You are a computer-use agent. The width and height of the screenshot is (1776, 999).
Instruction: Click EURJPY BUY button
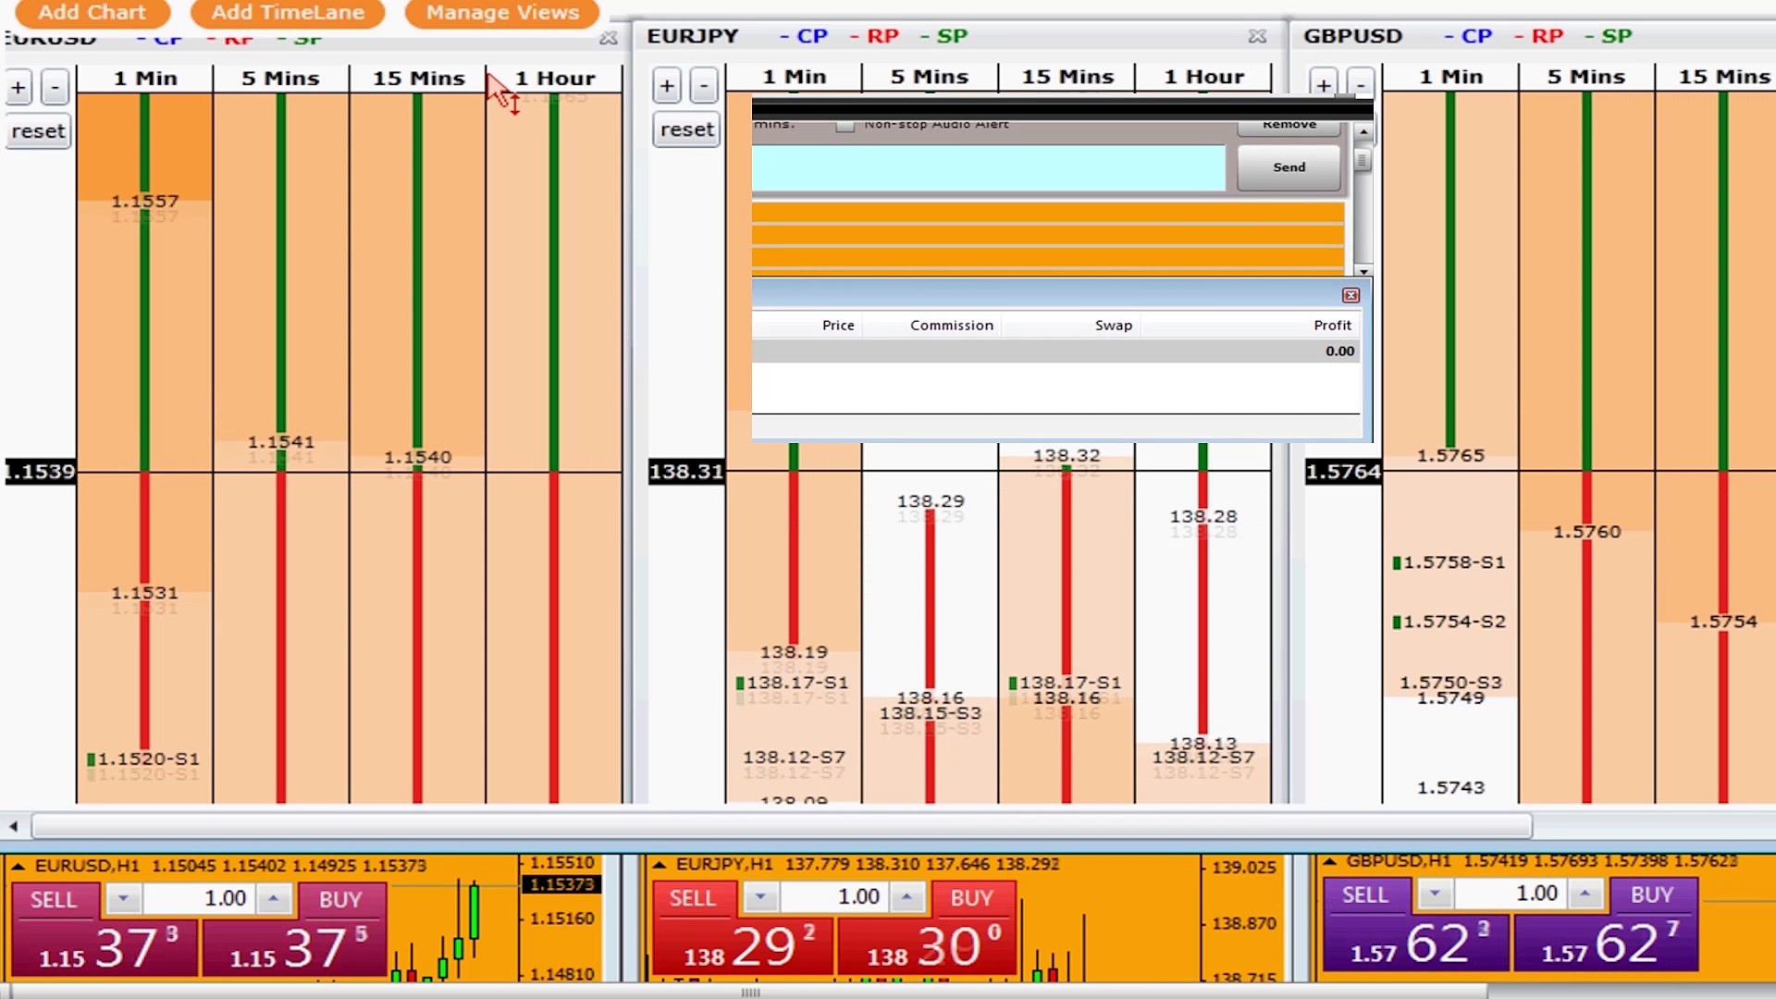coord(972,898)
